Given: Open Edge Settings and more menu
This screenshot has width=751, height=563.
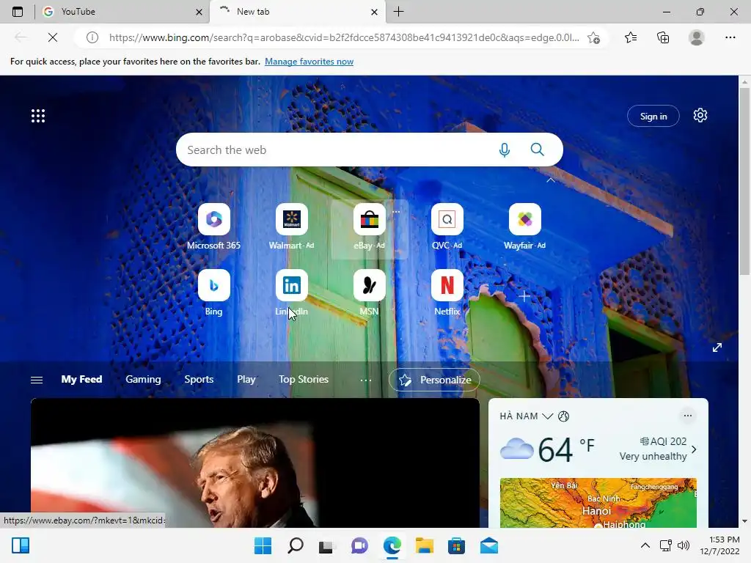Looking at the screenshot, I should pos(730,37).
